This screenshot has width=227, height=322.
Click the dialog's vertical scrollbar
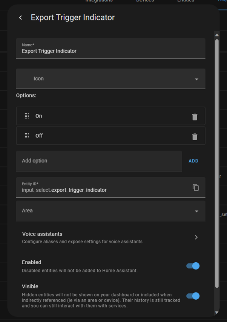(x=217, y=163)
